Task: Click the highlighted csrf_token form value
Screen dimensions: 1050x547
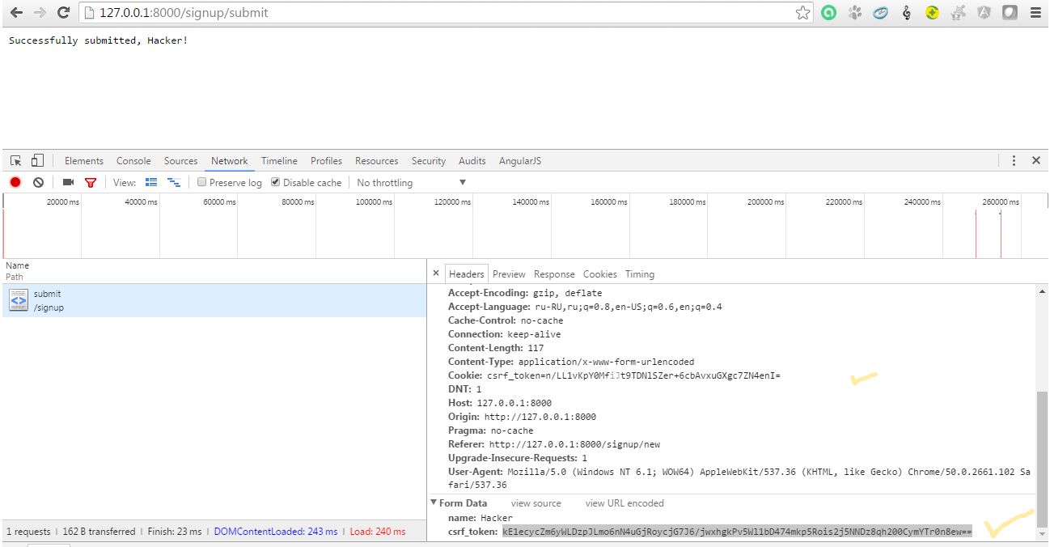Action: coord(737,532)
